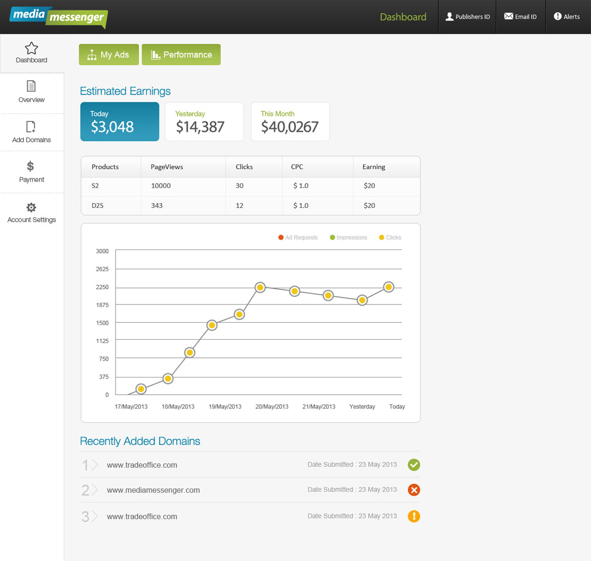The width and height of the screenshot is (591, 561).
Task: Click the My Ads button
Action: click(x=108, y=54)
